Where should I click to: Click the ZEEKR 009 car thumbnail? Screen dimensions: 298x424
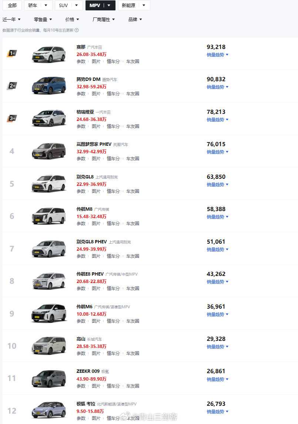(48, 378)
